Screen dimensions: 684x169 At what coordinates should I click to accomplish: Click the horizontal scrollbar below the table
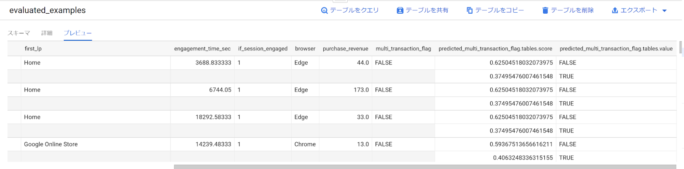coord(424,167)
